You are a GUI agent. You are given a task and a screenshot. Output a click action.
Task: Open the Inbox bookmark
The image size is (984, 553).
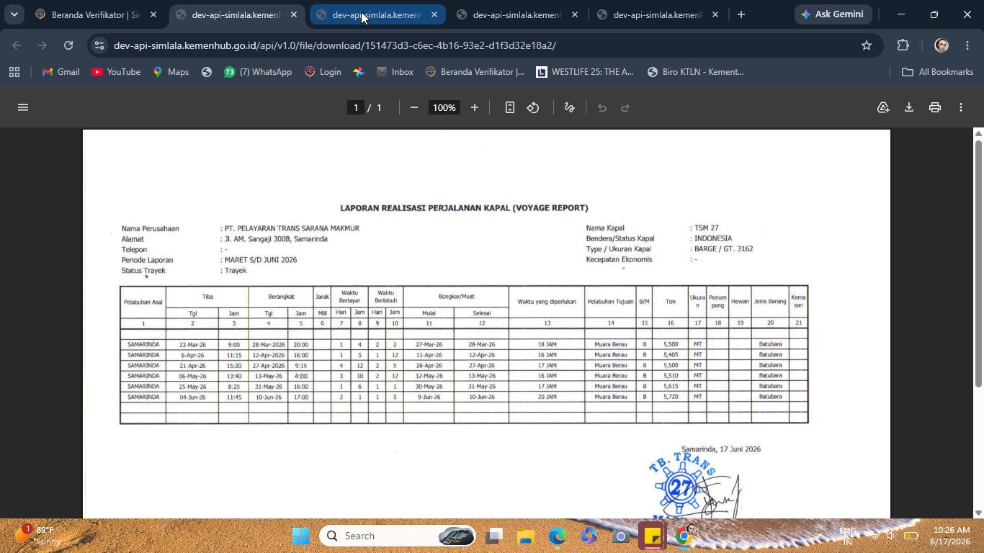(395, 72)
